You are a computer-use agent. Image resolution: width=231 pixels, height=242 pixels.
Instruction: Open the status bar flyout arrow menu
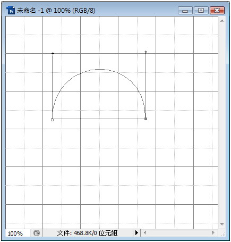136,232
